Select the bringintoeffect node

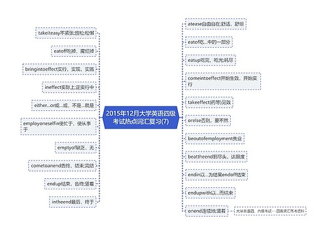[60, 69]
